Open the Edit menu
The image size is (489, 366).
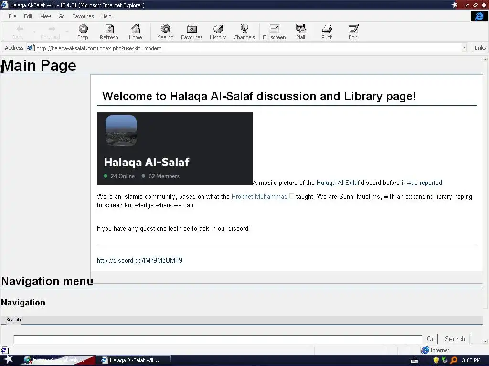point(28,16)
